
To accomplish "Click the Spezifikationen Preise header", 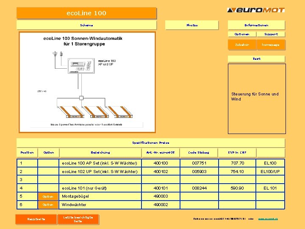I will 151,143.
